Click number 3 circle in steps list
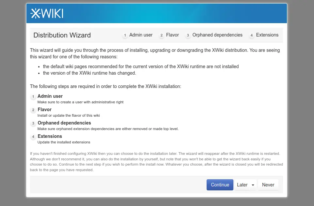The height and width of the screenshot is (206, 314). pos(33,124)
